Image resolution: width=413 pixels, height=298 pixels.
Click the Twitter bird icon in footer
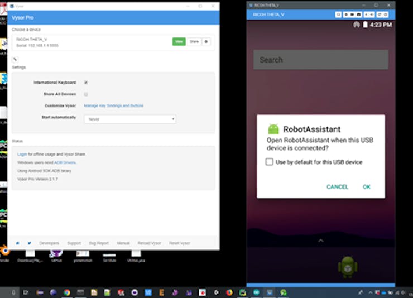(29, 243)
